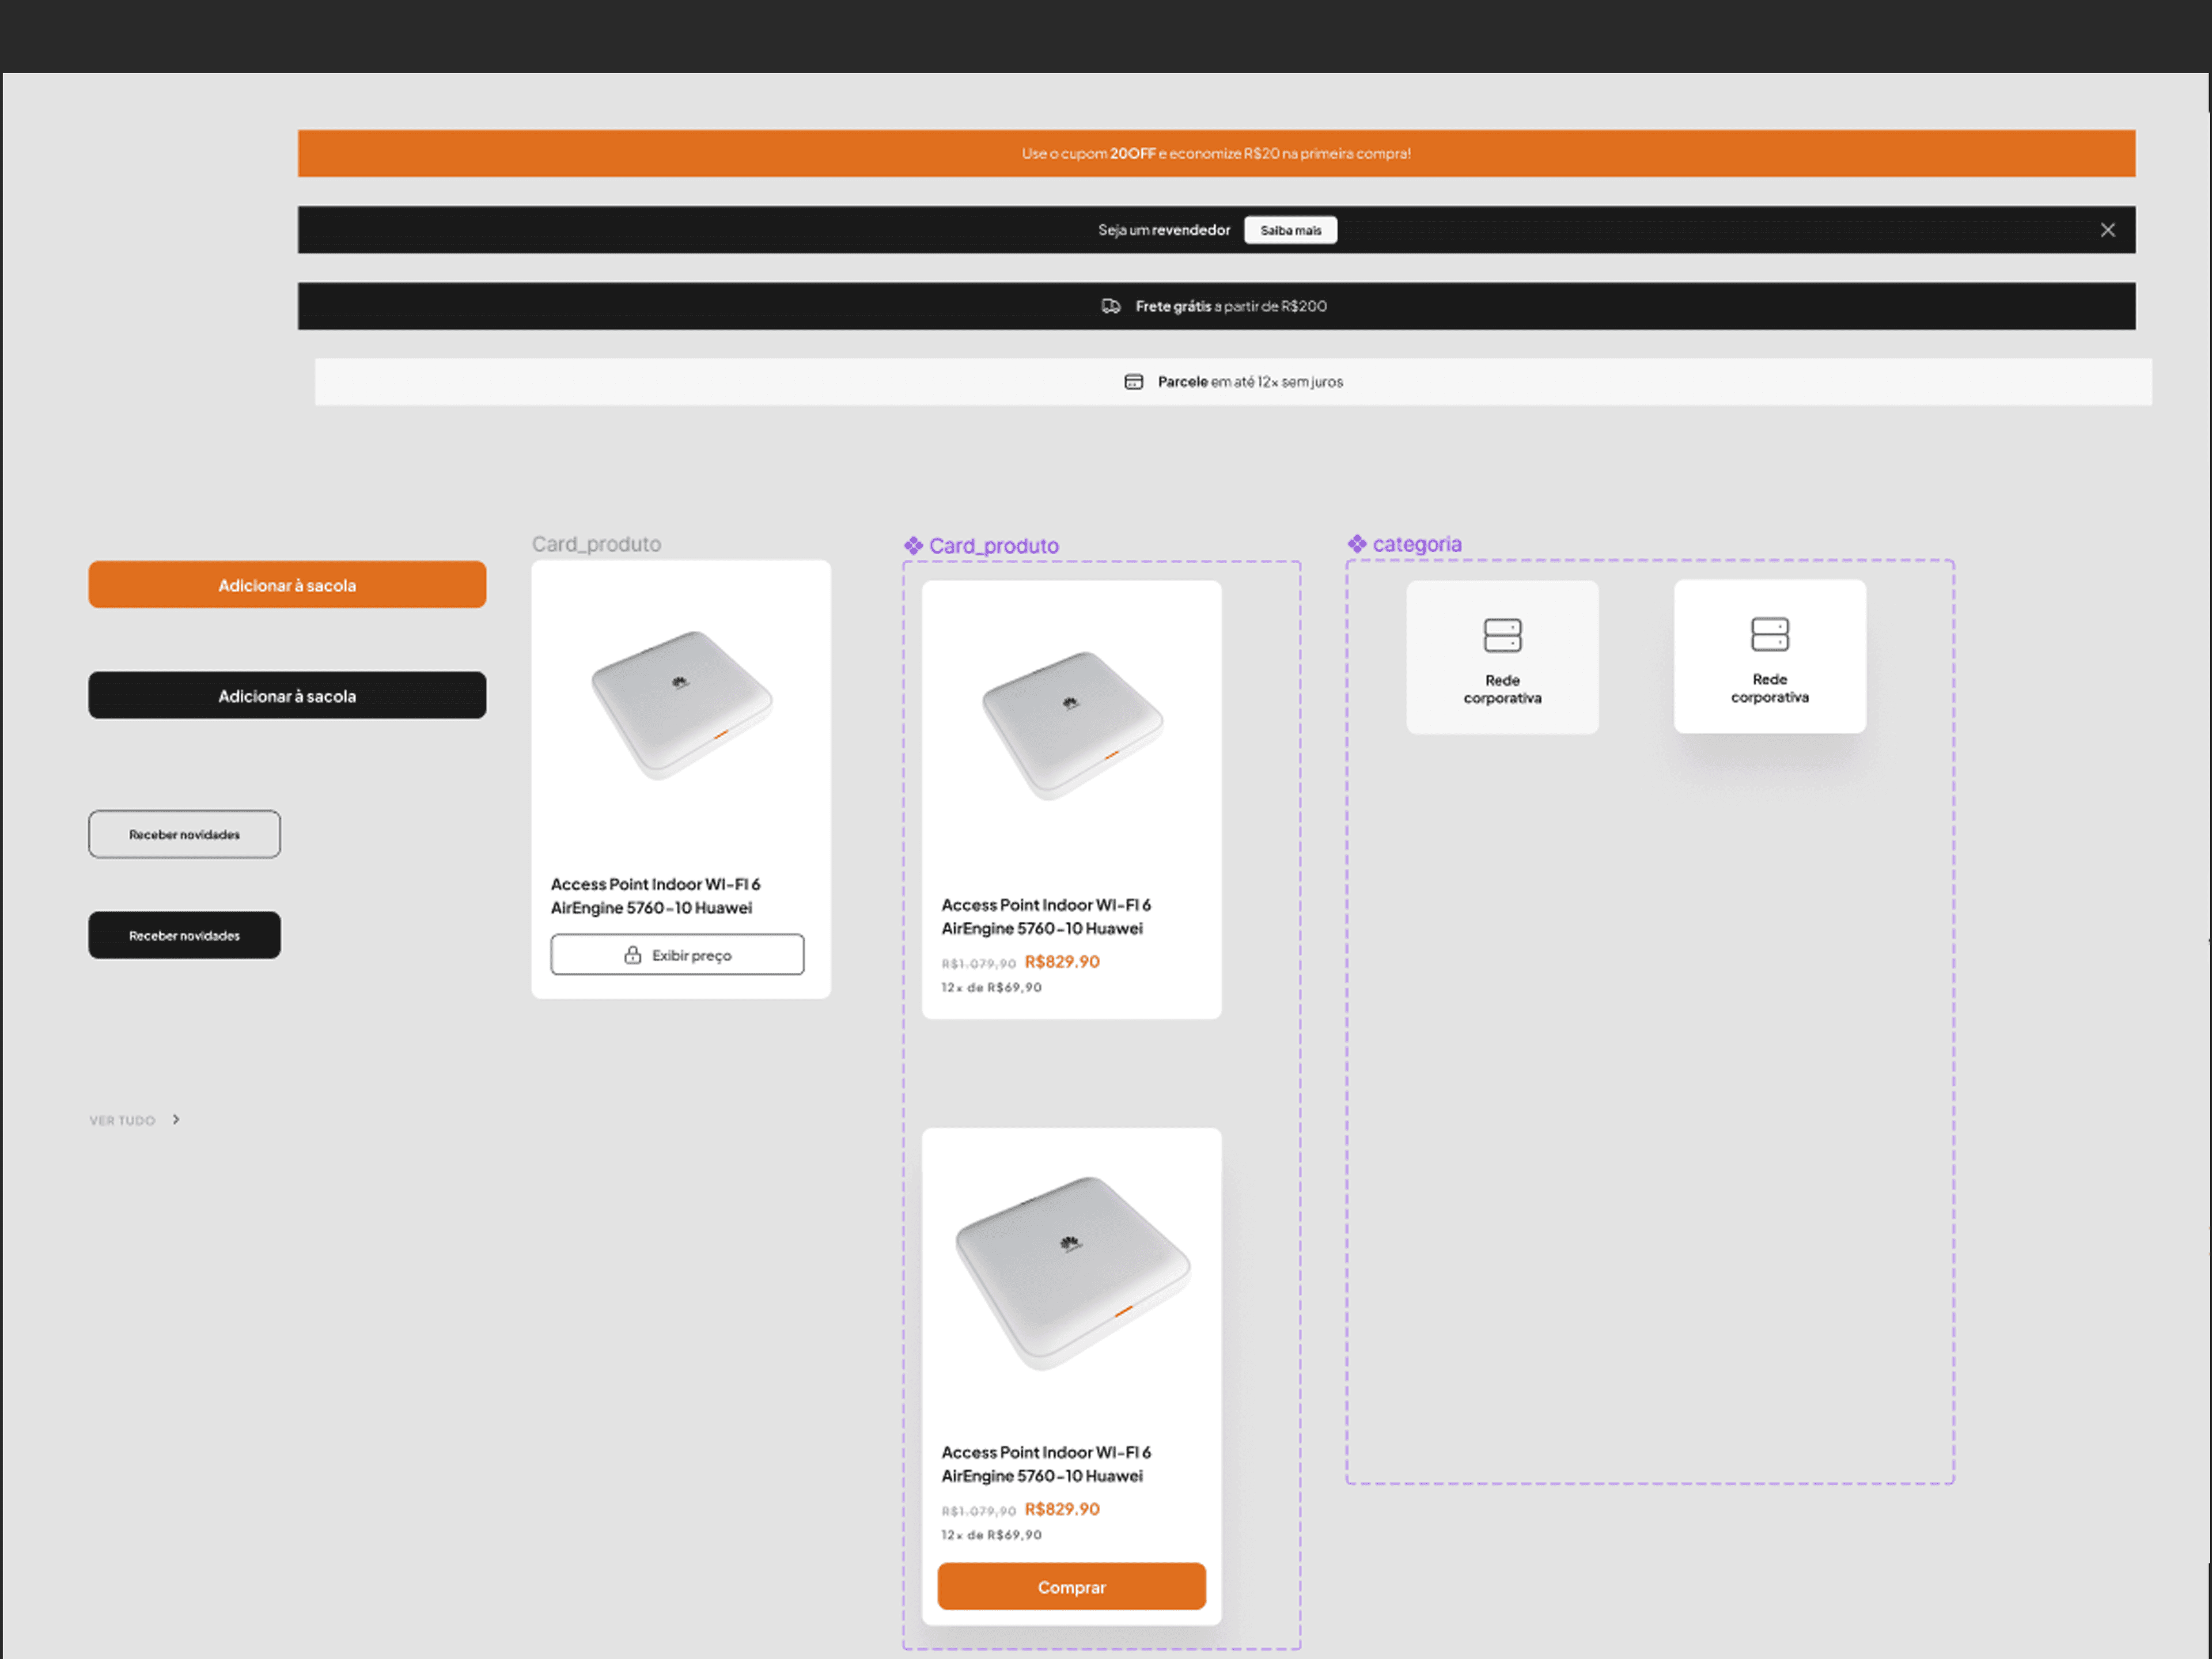The height and width of the screenshot is (1659, 2212).
Task: Click the truck icon beside 'Frete grátis'
Action: 1111,306
